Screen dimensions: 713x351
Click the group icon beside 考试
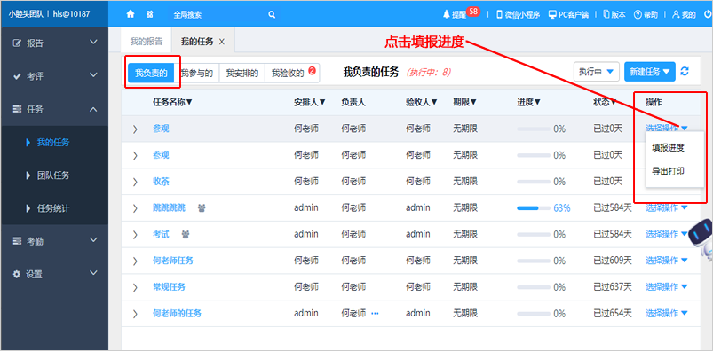186,234
